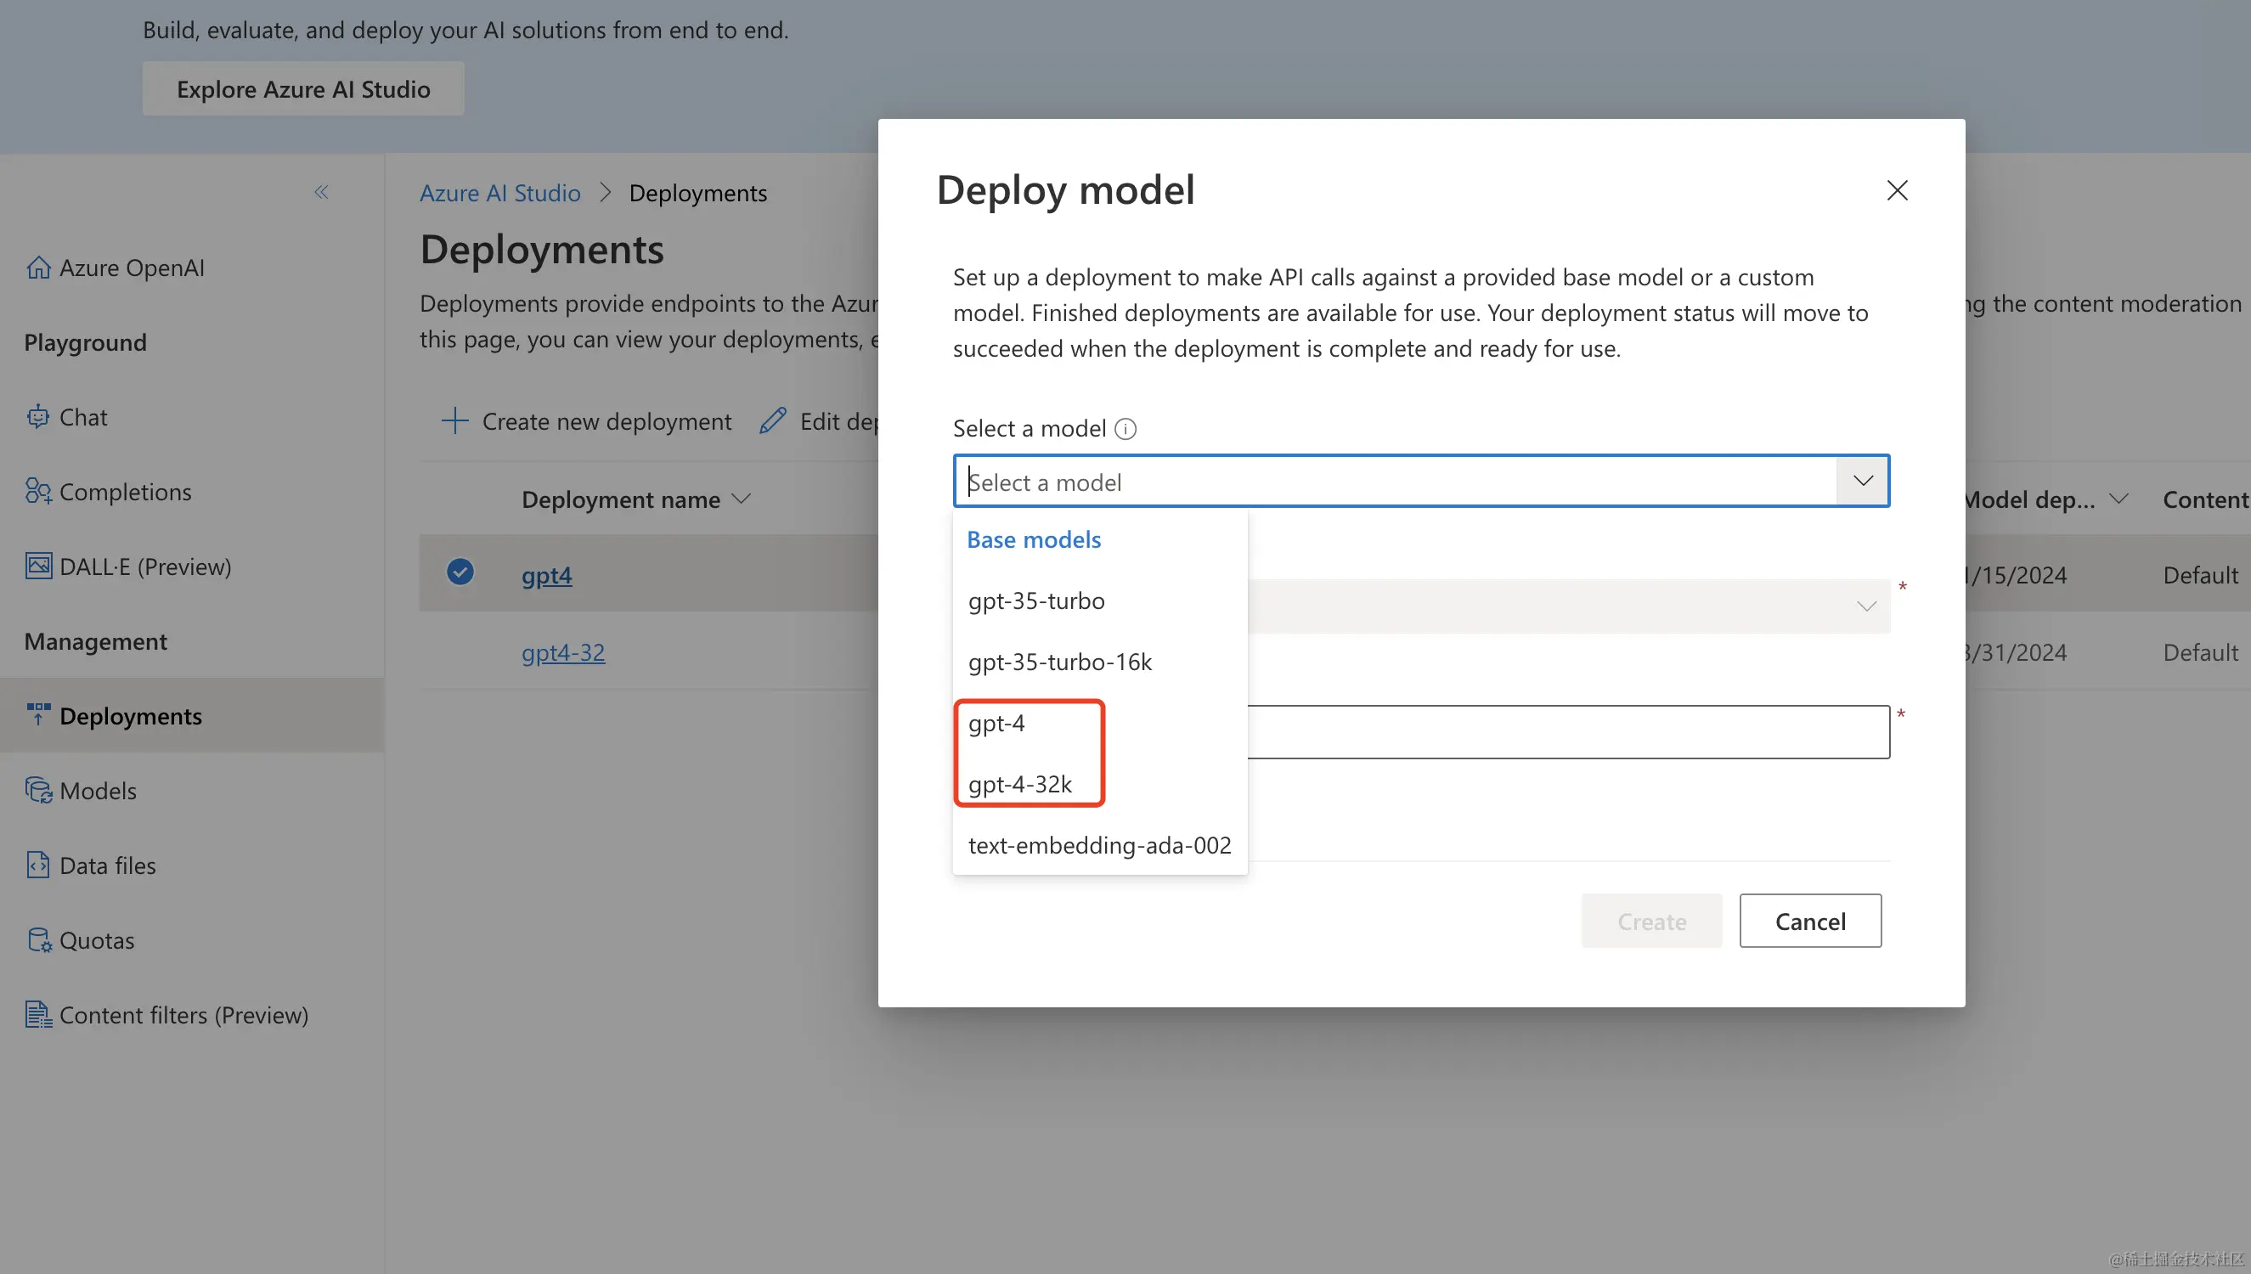The width and height of the screenshot is (2251, 1274).
Task: Close the Deploy model dialog
Action: [1897, 191]
